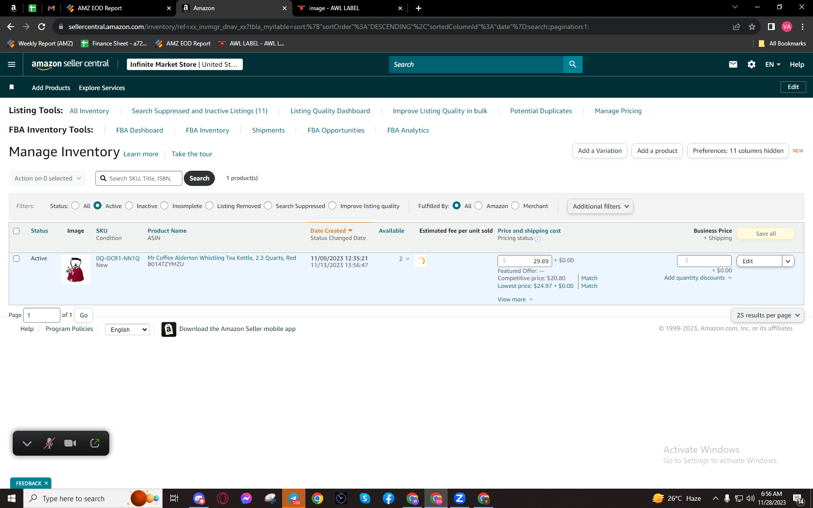
Task: Open the Mr Coffee Tea Kettle product link
Action: coord(222,258)
